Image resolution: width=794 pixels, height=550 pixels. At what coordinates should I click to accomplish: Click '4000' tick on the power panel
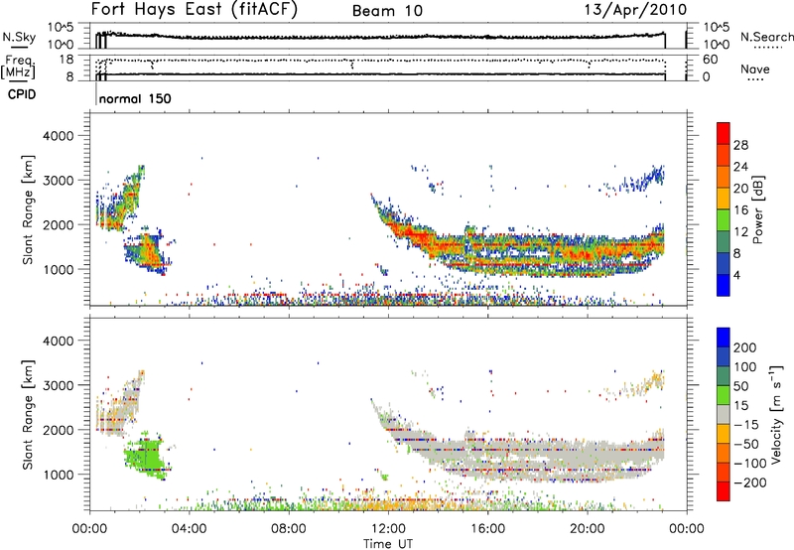(58, 136)
